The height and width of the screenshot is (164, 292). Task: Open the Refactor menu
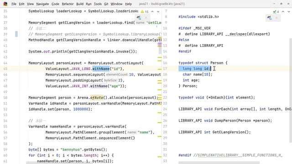coord(68,4)
